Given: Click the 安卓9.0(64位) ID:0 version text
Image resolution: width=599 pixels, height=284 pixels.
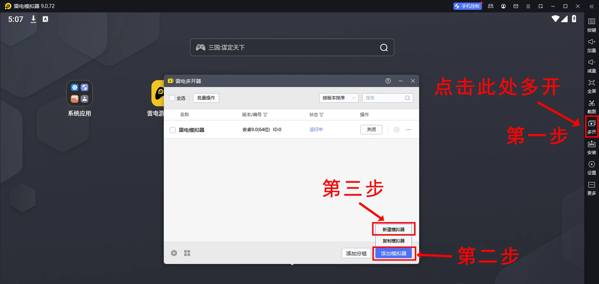Looking at the screenshot, I should tap(262, 129).
